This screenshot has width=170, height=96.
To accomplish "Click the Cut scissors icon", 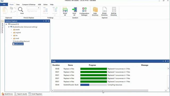I will 11,12.
